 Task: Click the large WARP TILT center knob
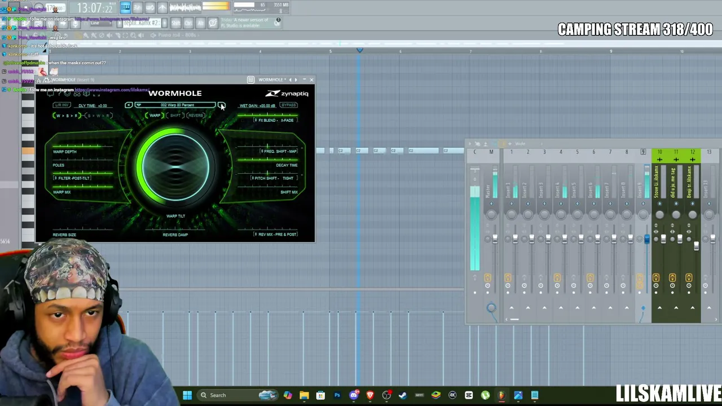coord(175,167)
